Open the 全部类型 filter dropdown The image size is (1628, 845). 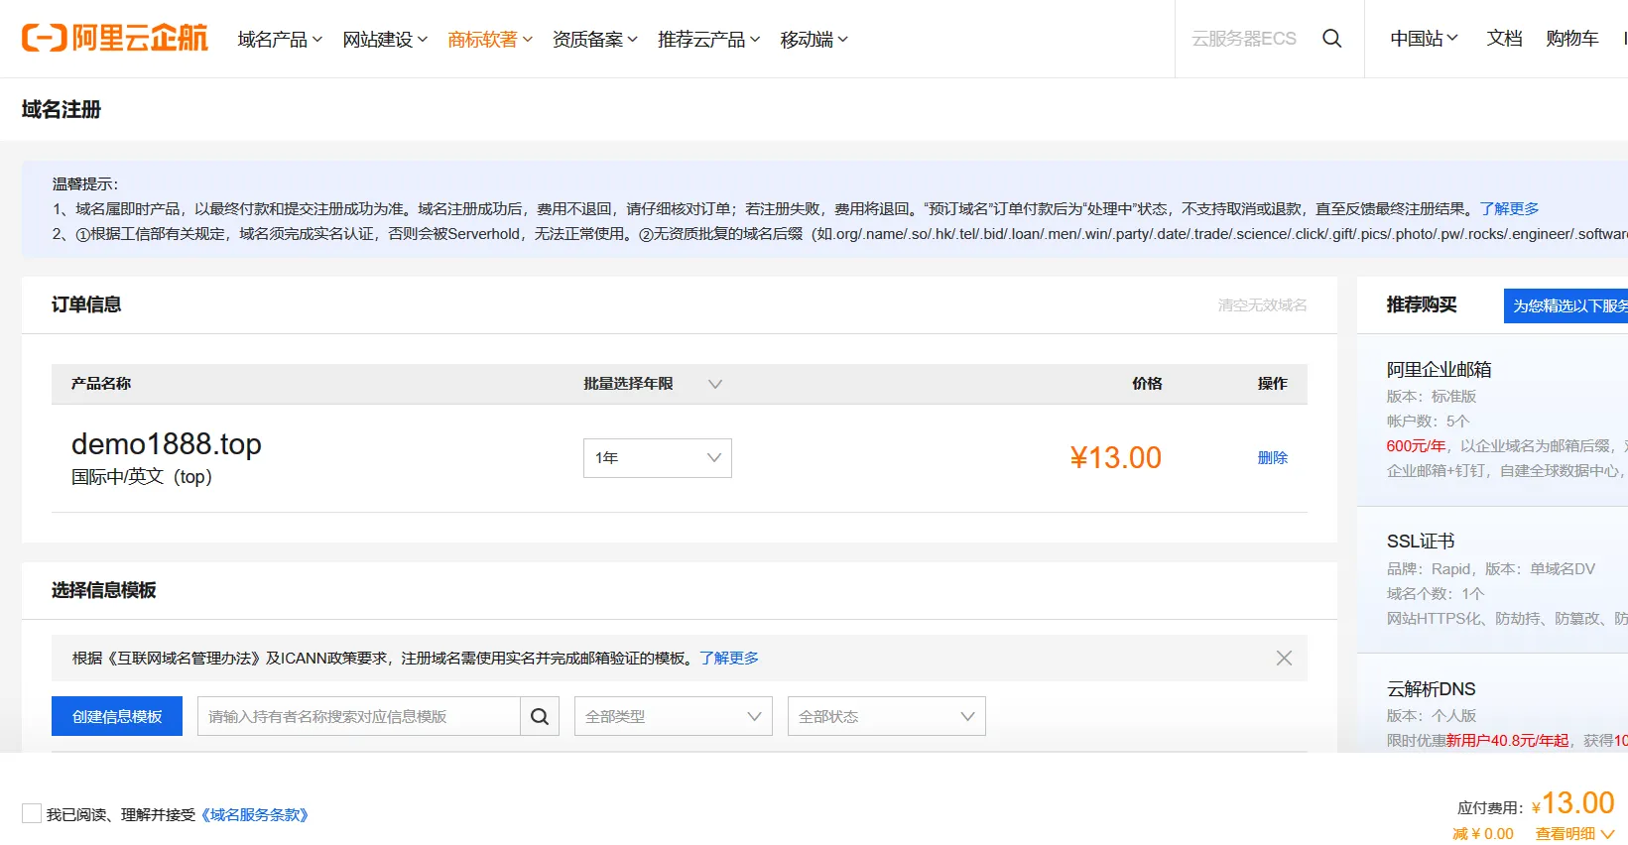point(673,716)
